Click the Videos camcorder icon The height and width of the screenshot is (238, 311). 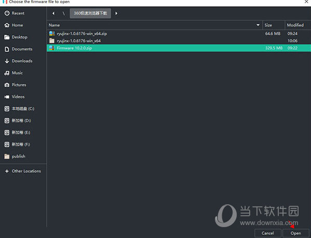click(x=7, y=97)
